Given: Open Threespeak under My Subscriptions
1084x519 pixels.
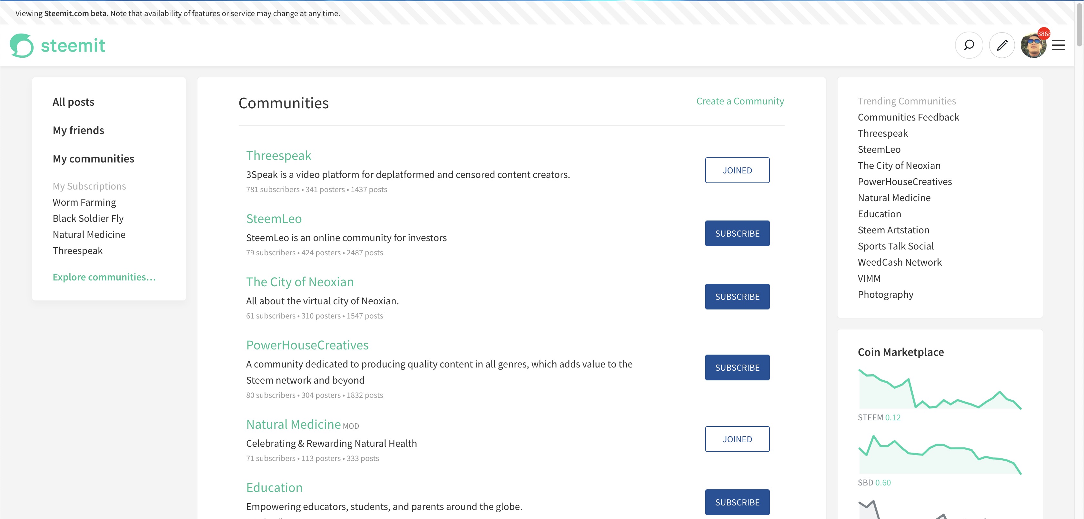Looking at the screenshot, I should [x=77, y=251].
